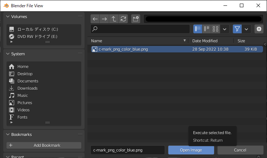
Task: Select c-mark_png_color_blue.png file in list
Action: coord(177,49)
